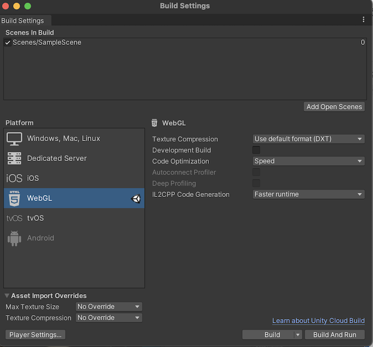Toggle the Autoconnect Profiler checkbox
The width and height of the screenshot is (373, 347).
pyautogui.click(x=256, y=172)
